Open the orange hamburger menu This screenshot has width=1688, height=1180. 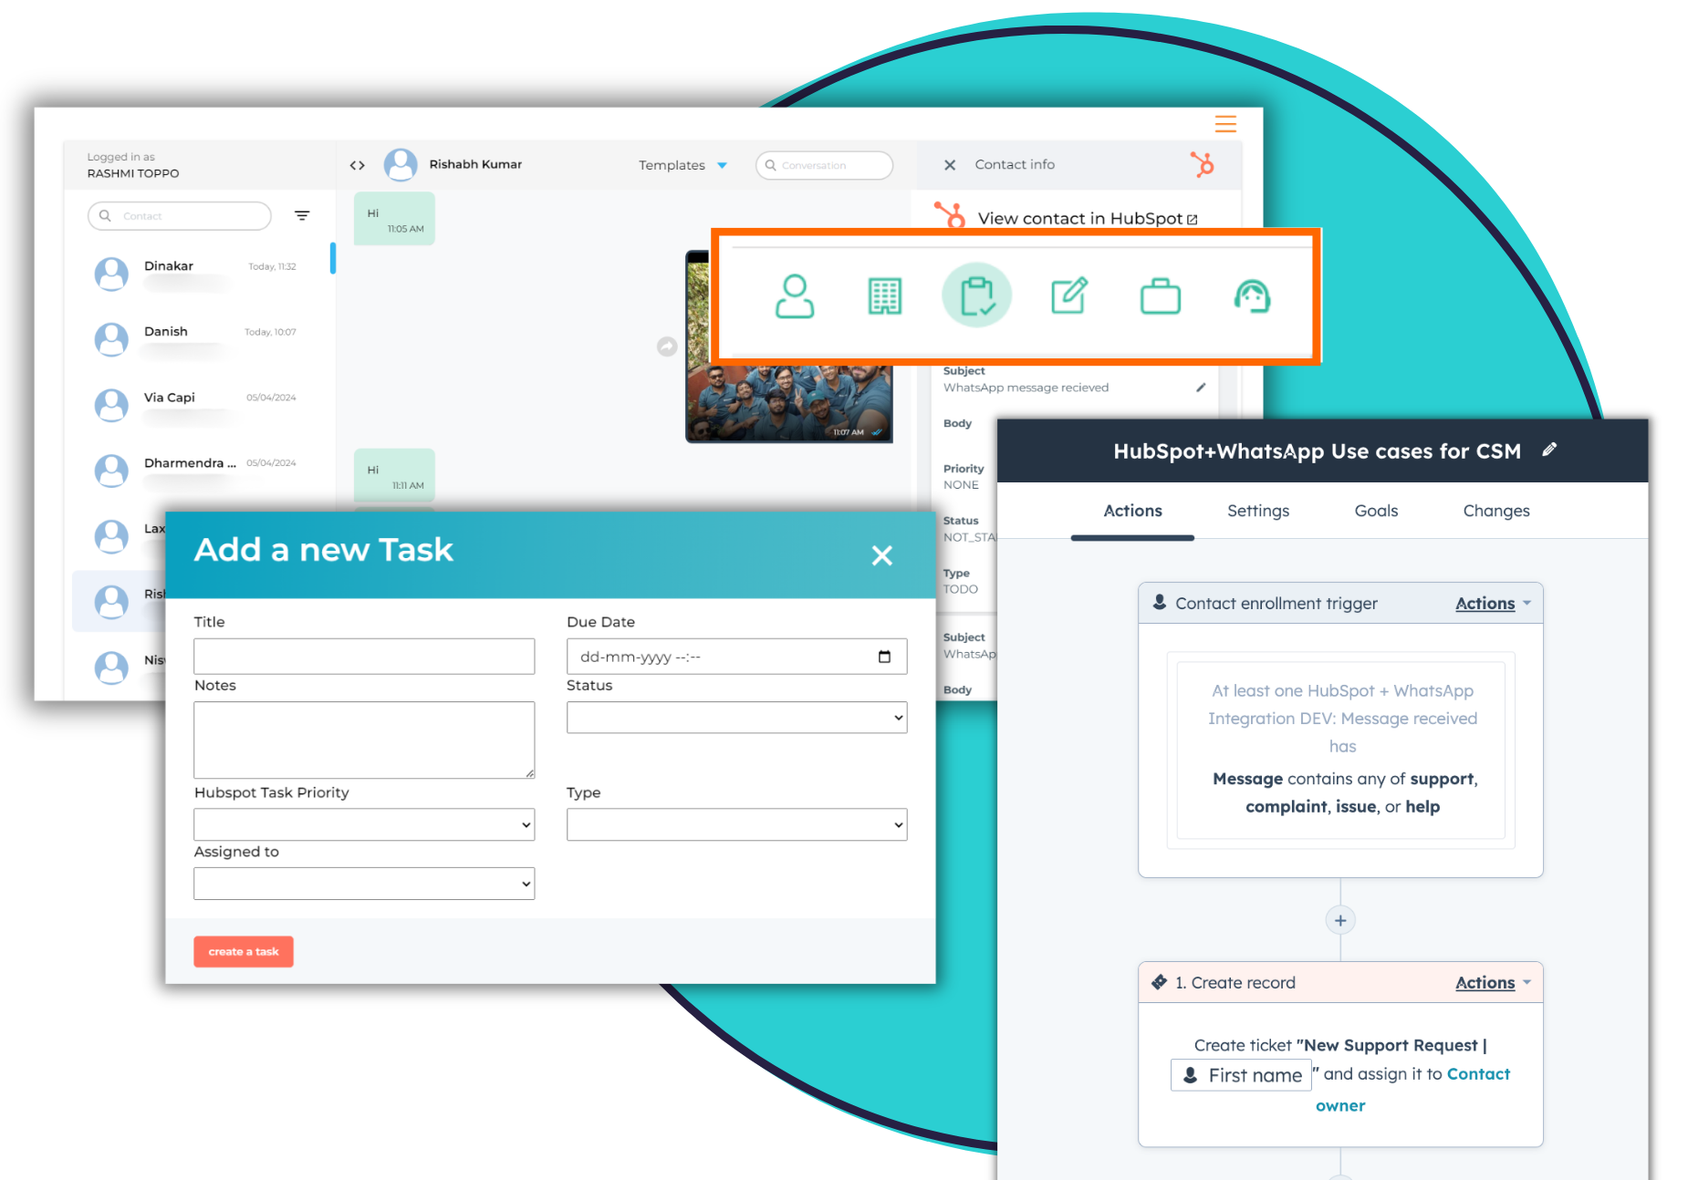tap(1224, 124)
